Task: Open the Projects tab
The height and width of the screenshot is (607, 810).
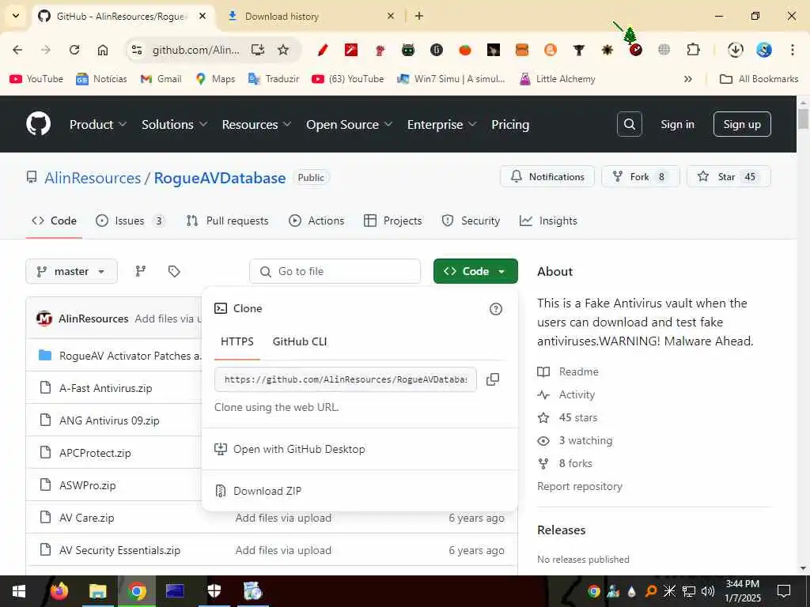Action: click(392, 221)
